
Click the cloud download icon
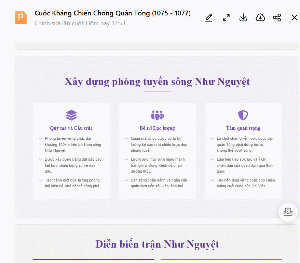coord(260,17)
